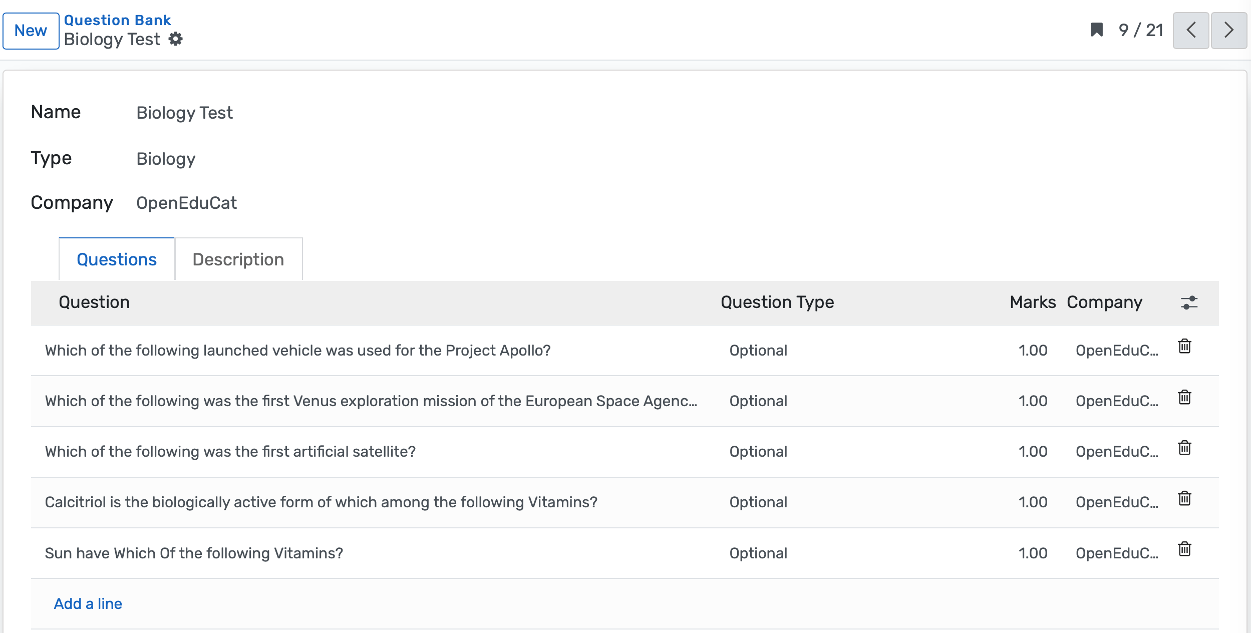Viewport: 1251px width, 633px height.
Task: Click the Marks column header
Action: pyautogui.click(x=1033, y=302)
